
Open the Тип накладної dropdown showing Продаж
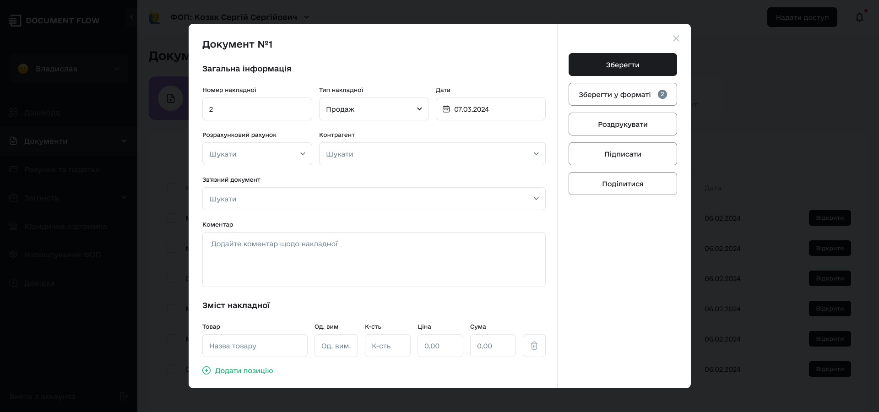[x=374, y=109]
